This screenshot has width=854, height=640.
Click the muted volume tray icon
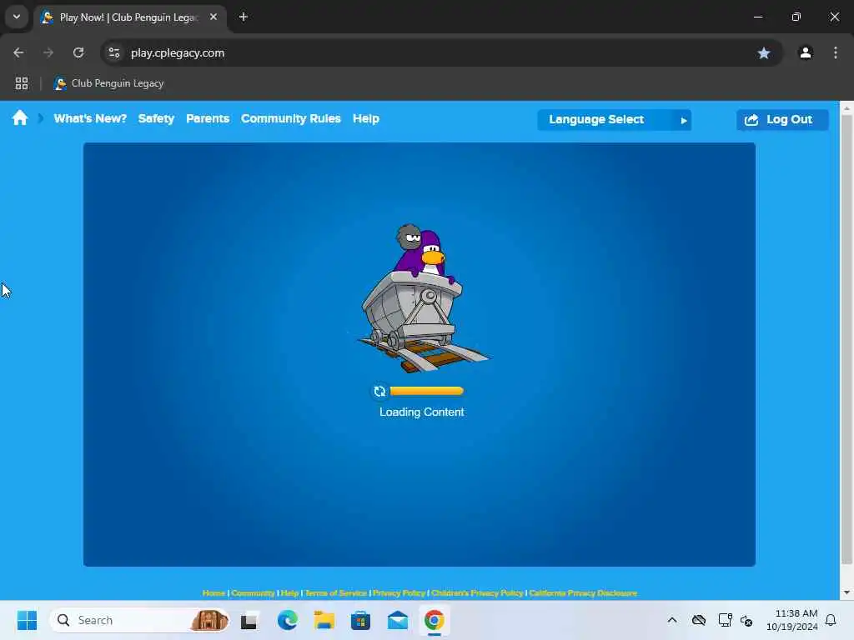pos(746,620)
